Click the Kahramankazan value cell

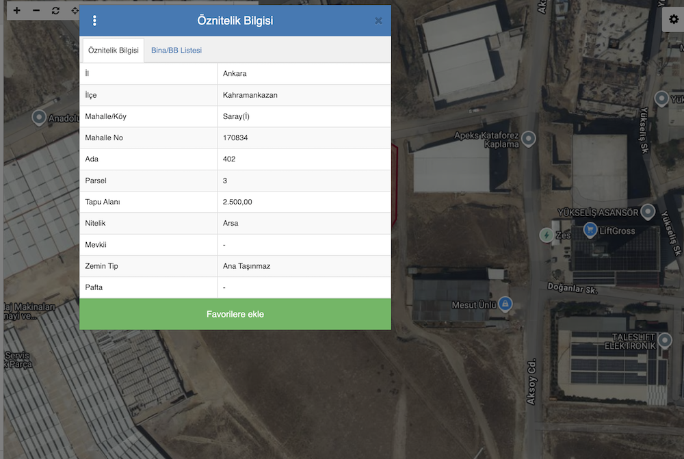pyautogui.click(x=304, y=95)
